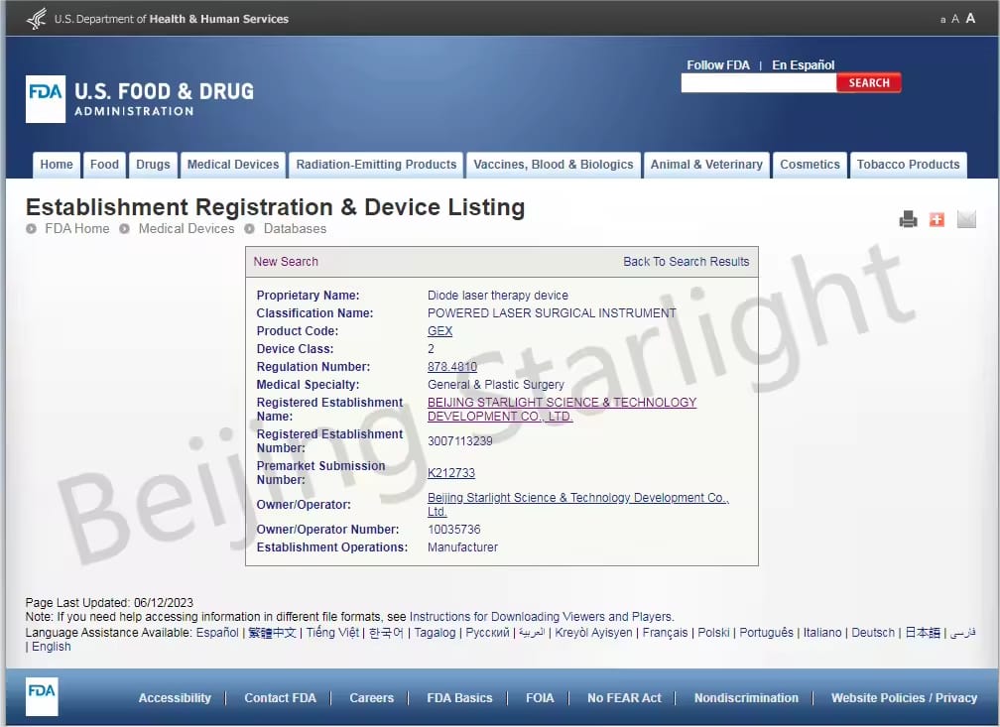Open the Accessibility footer link
The height and width of the screenshot is (727, 1000).
[175, 698]
